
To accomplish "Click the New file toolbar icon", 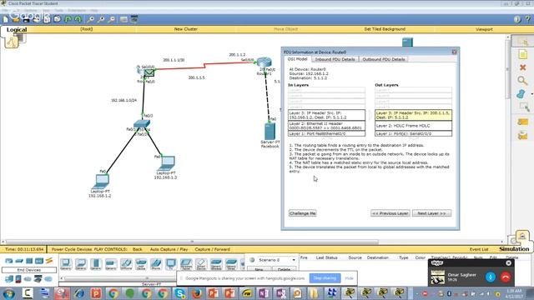I will click(6, 19).
